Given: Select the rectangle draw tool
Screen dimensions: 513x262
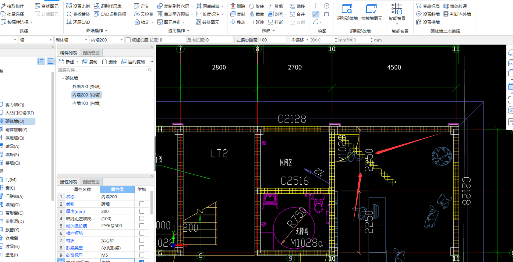Looking at the screenshot, I should 326,14.
